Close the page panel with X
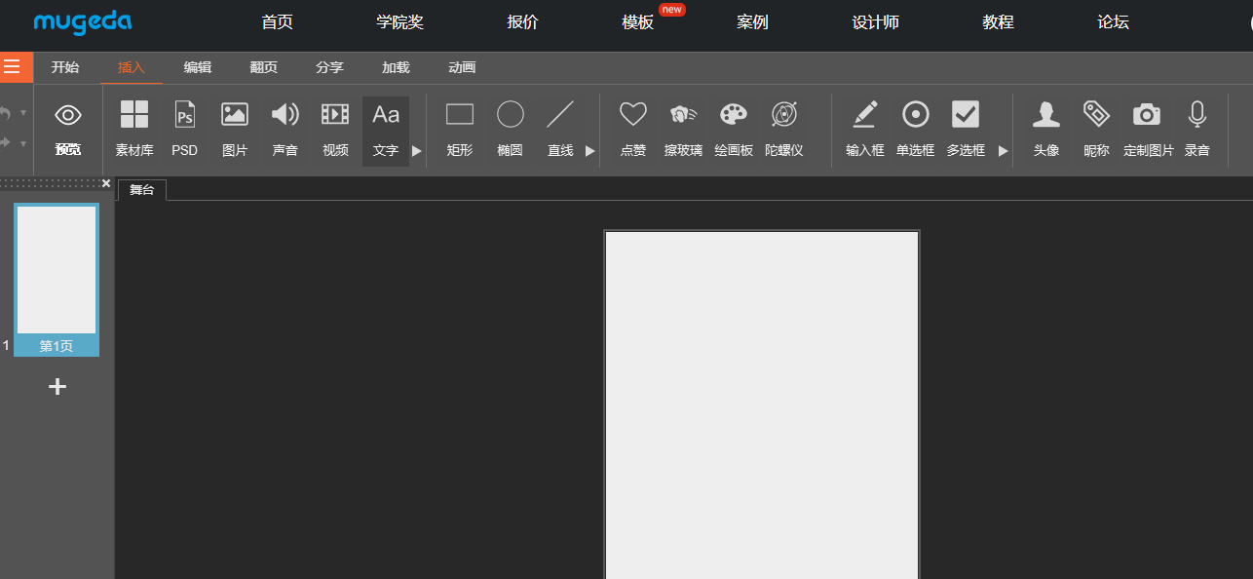 pos(106,183)
